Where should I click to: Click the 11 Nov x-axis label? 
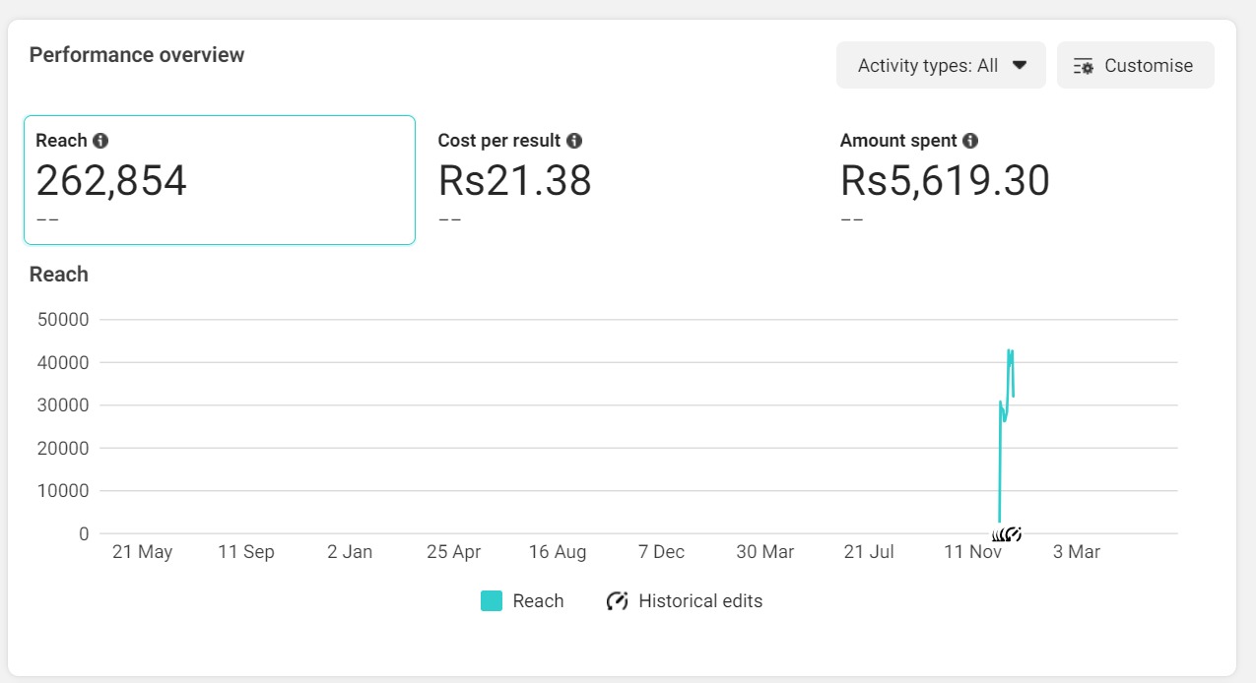click(x=972, y=552)
